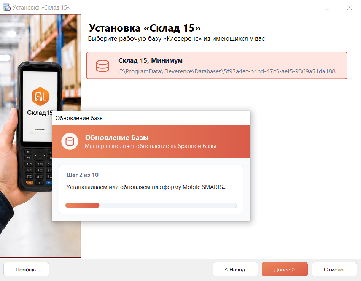Go back with the < Назад button
The image size is (361, 281).
coord(235,269)
